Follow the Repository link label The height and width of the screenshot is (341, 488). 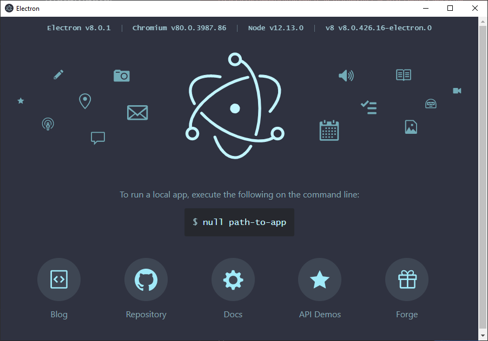coord(146,315)
